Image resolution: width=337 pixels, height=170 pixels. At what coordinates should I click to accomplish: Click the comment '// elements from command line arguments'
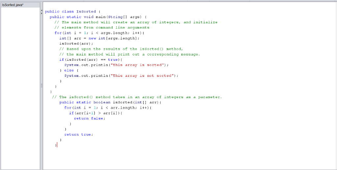coord(102,28)
